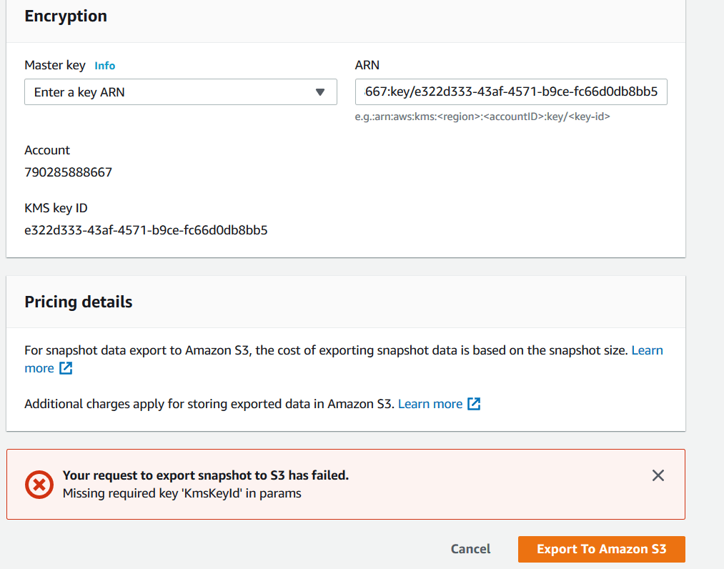Click the Encryption section heading

[x=65, y=16]
